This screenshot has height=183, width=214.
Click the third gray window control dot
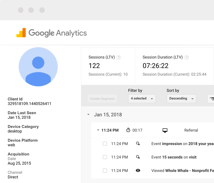click(x=42, y=10)
